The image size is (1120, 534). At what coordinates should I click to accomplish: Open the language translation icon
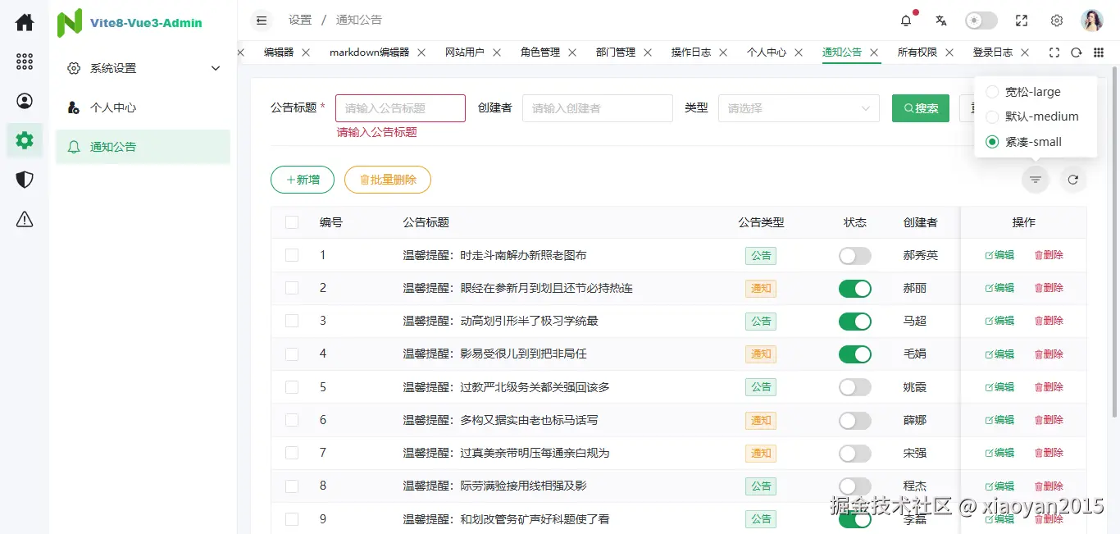pos(941,21)
